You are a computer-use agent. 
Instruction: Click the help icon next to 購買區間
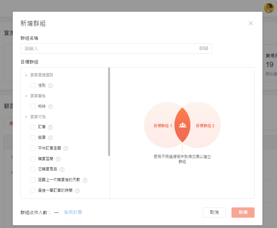[x=58, y=159]
